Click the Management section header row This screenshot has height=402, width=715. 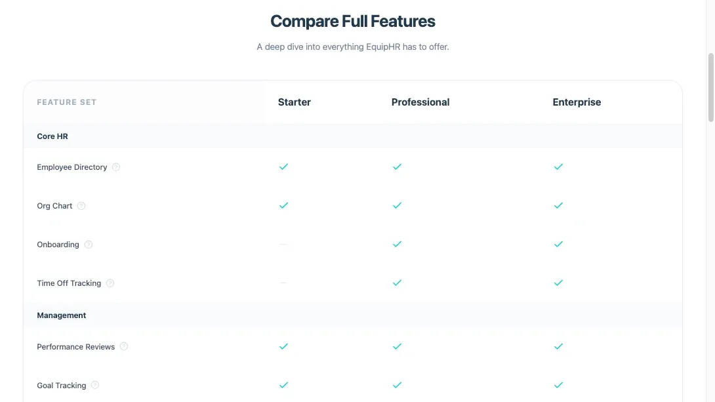click(62, 315)
